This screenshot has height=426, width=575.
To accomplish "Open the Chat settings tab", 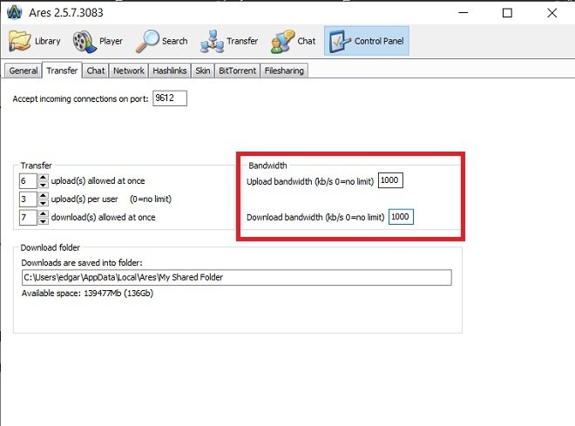I will 96,71.
